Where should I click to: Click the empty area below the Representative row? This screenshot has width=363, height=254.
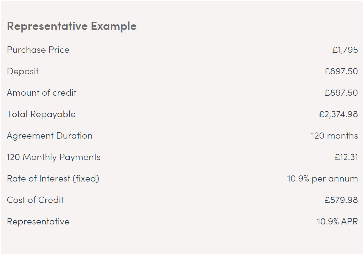(x=181, y=241)
